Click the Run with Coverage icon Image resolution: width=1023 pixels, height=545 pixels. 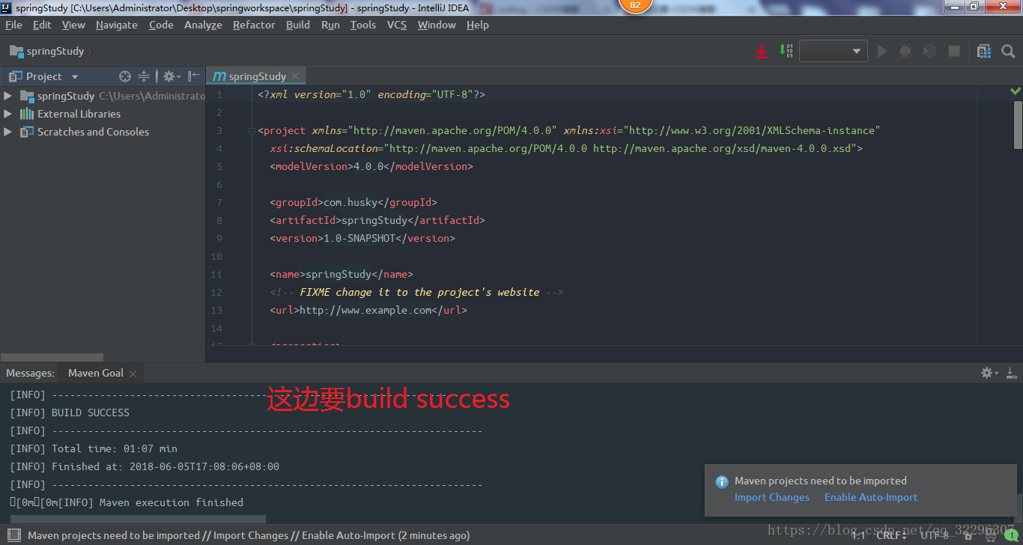[929, 51]
